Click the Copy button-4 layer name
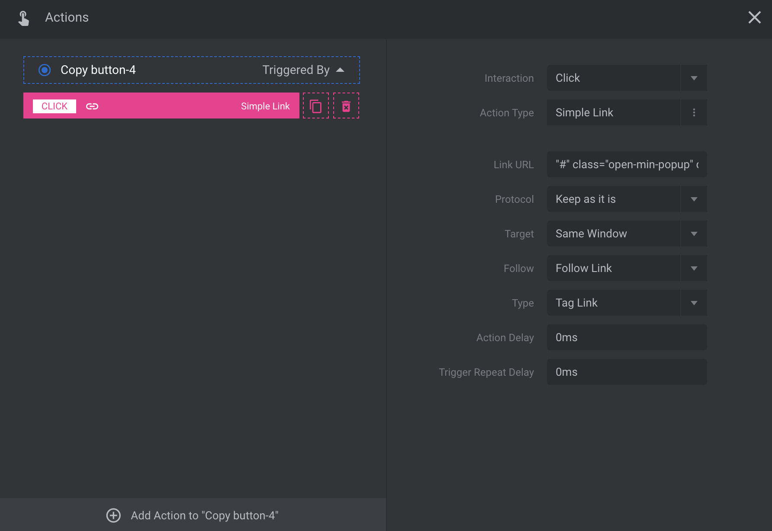 [98, 70]
